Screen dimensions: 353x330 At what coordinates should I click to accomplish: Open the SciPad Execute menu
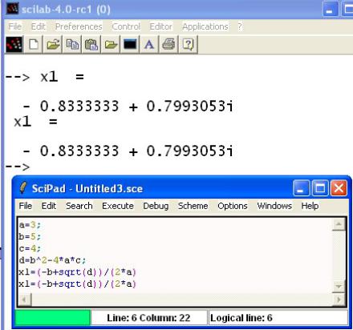click(118, 206)
